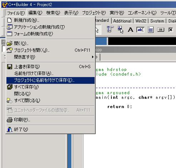
Task: Choose フォームの新規作成(F) menu entry
Action: [x=50, y=34]
